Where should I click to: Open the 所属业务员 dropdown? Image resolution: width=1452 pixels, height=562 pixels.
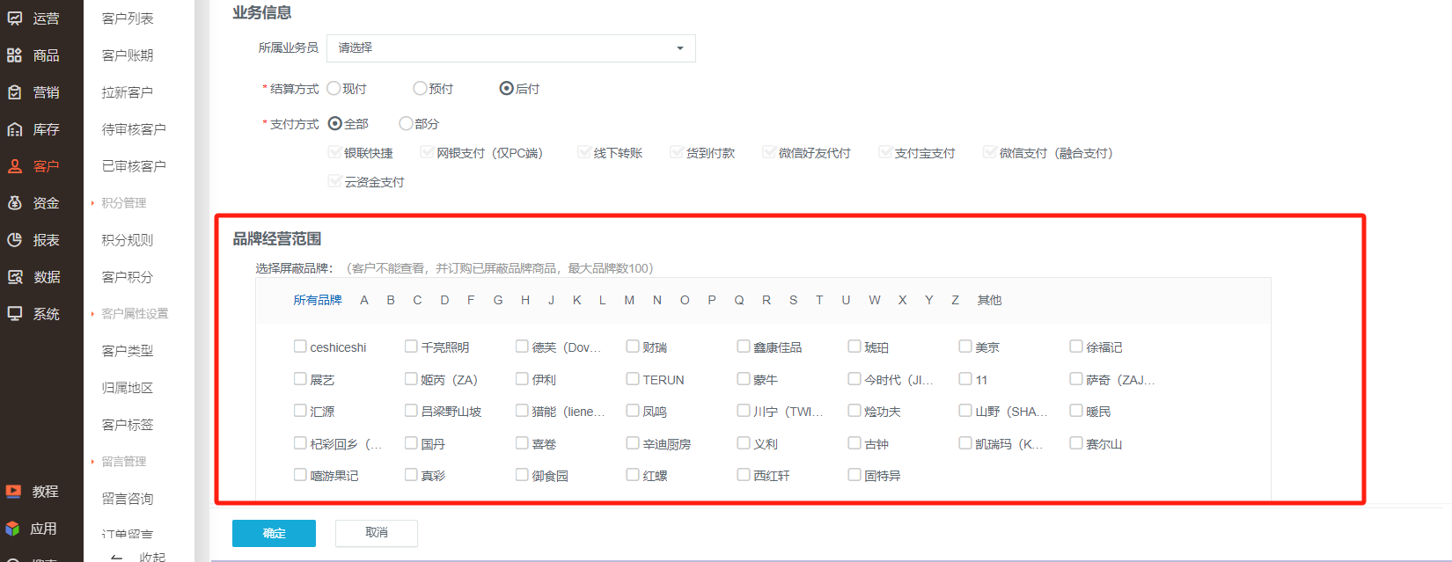coord(511,48)
